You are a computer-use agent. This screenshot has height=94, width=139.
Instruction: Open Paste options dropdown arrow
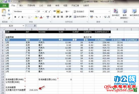tap(4, 18)
